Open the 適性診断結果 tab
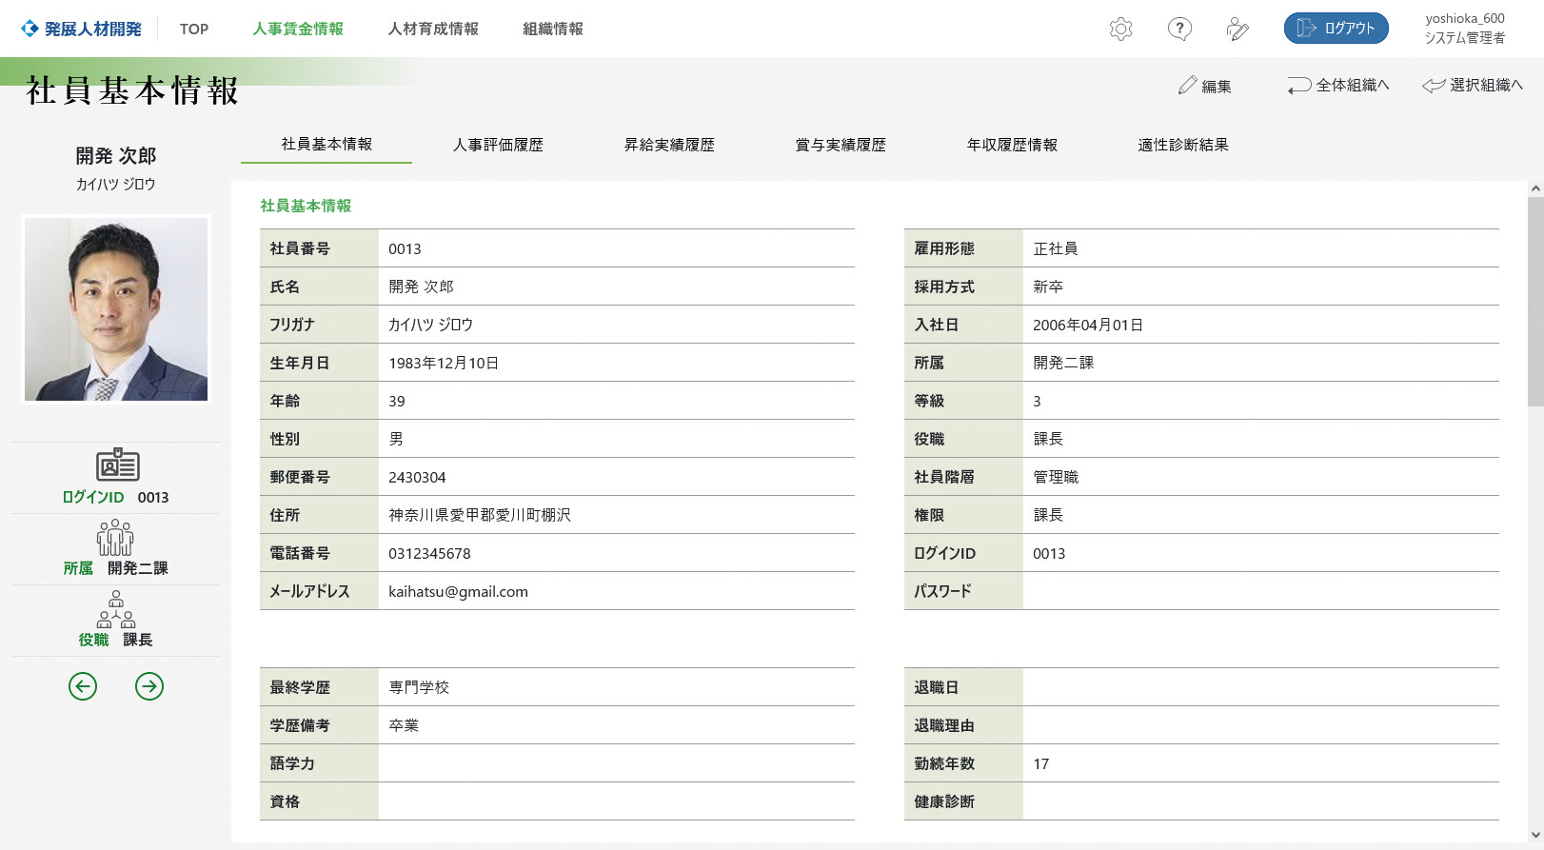 pyautogui.click(x=1183, y=145)
